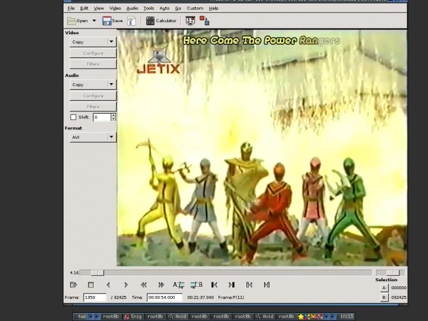Click the Selection B: button
The image size is (428, 321).
coord(384,297)
